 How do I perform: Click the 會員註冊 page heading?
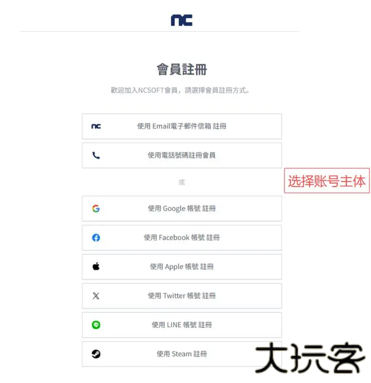[181, 70]
